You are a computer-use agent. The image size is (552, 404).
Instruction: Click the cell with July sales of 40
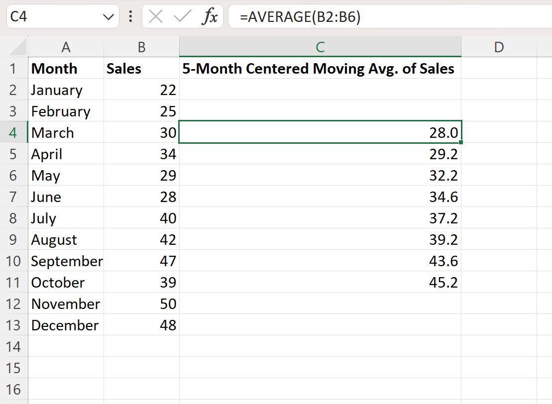tap(141, 218)
